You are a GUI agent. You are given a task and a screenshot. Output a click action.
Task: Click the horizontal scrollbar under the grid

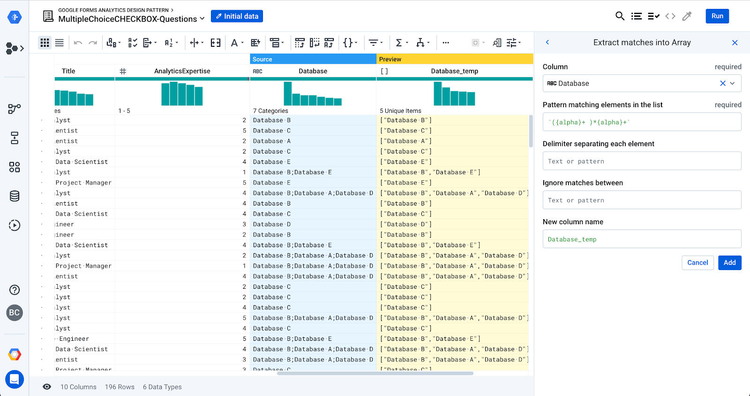coord(375,374)
